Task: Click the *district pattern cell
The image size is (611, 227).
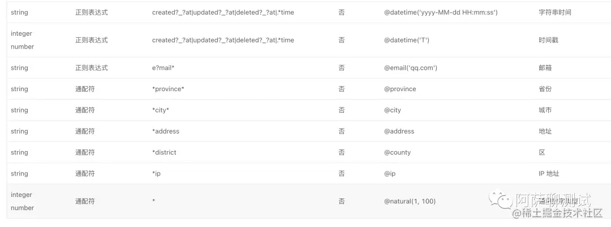Action: tap(164, 152)
